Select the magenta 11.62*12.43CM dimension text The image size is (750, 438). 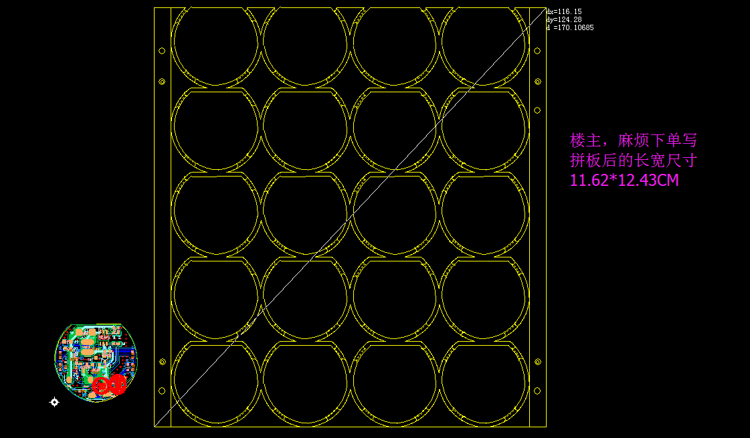point(624,180)
